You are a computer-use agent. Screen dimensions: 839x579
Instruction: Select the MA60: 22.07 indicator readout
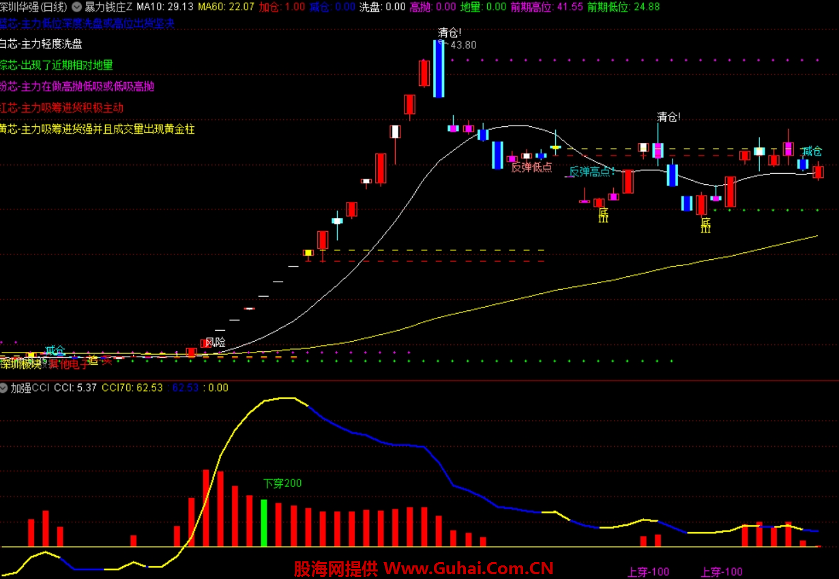[x=226, y=7]
